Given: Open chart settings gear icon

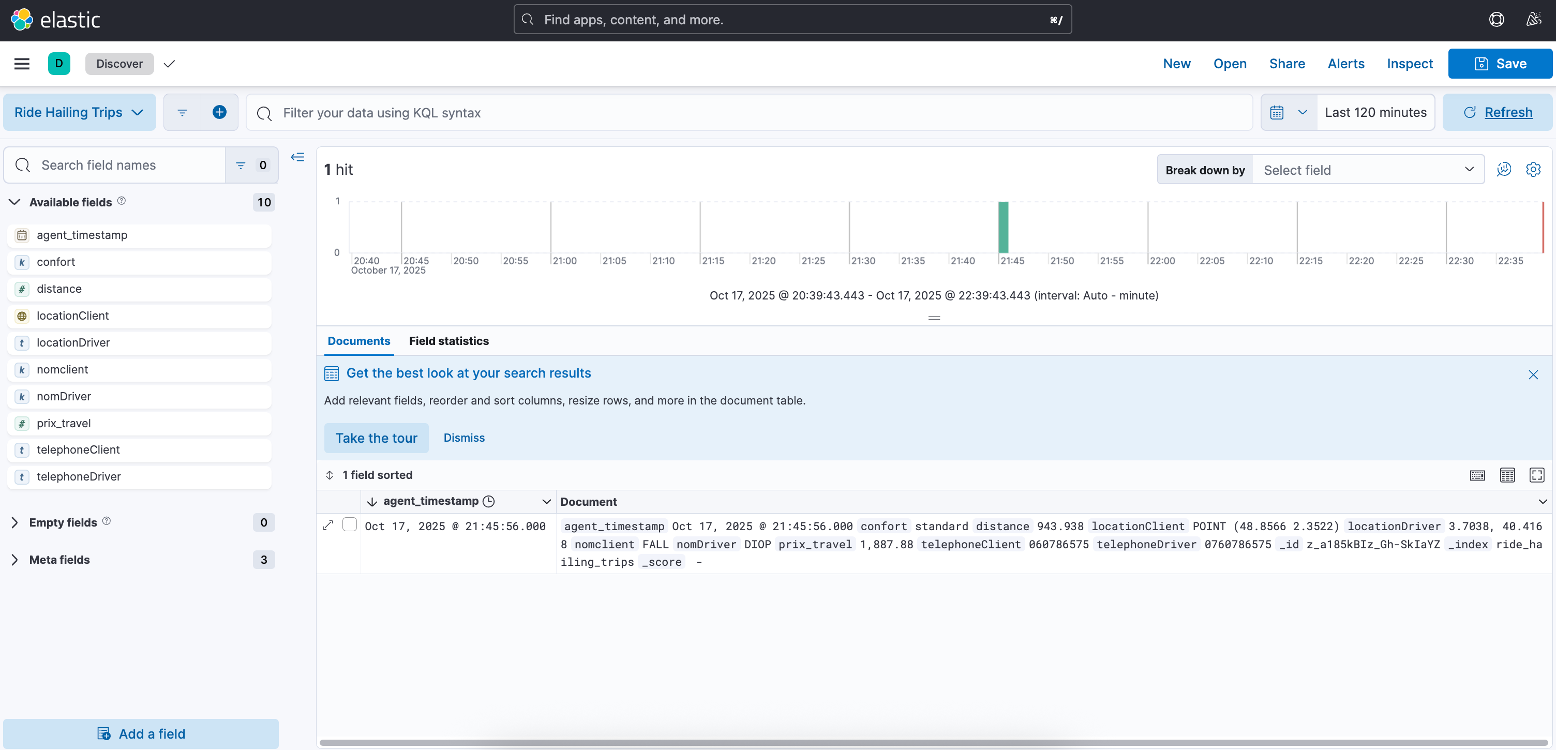Looking at the screenshot, I should pos(1532,170).
